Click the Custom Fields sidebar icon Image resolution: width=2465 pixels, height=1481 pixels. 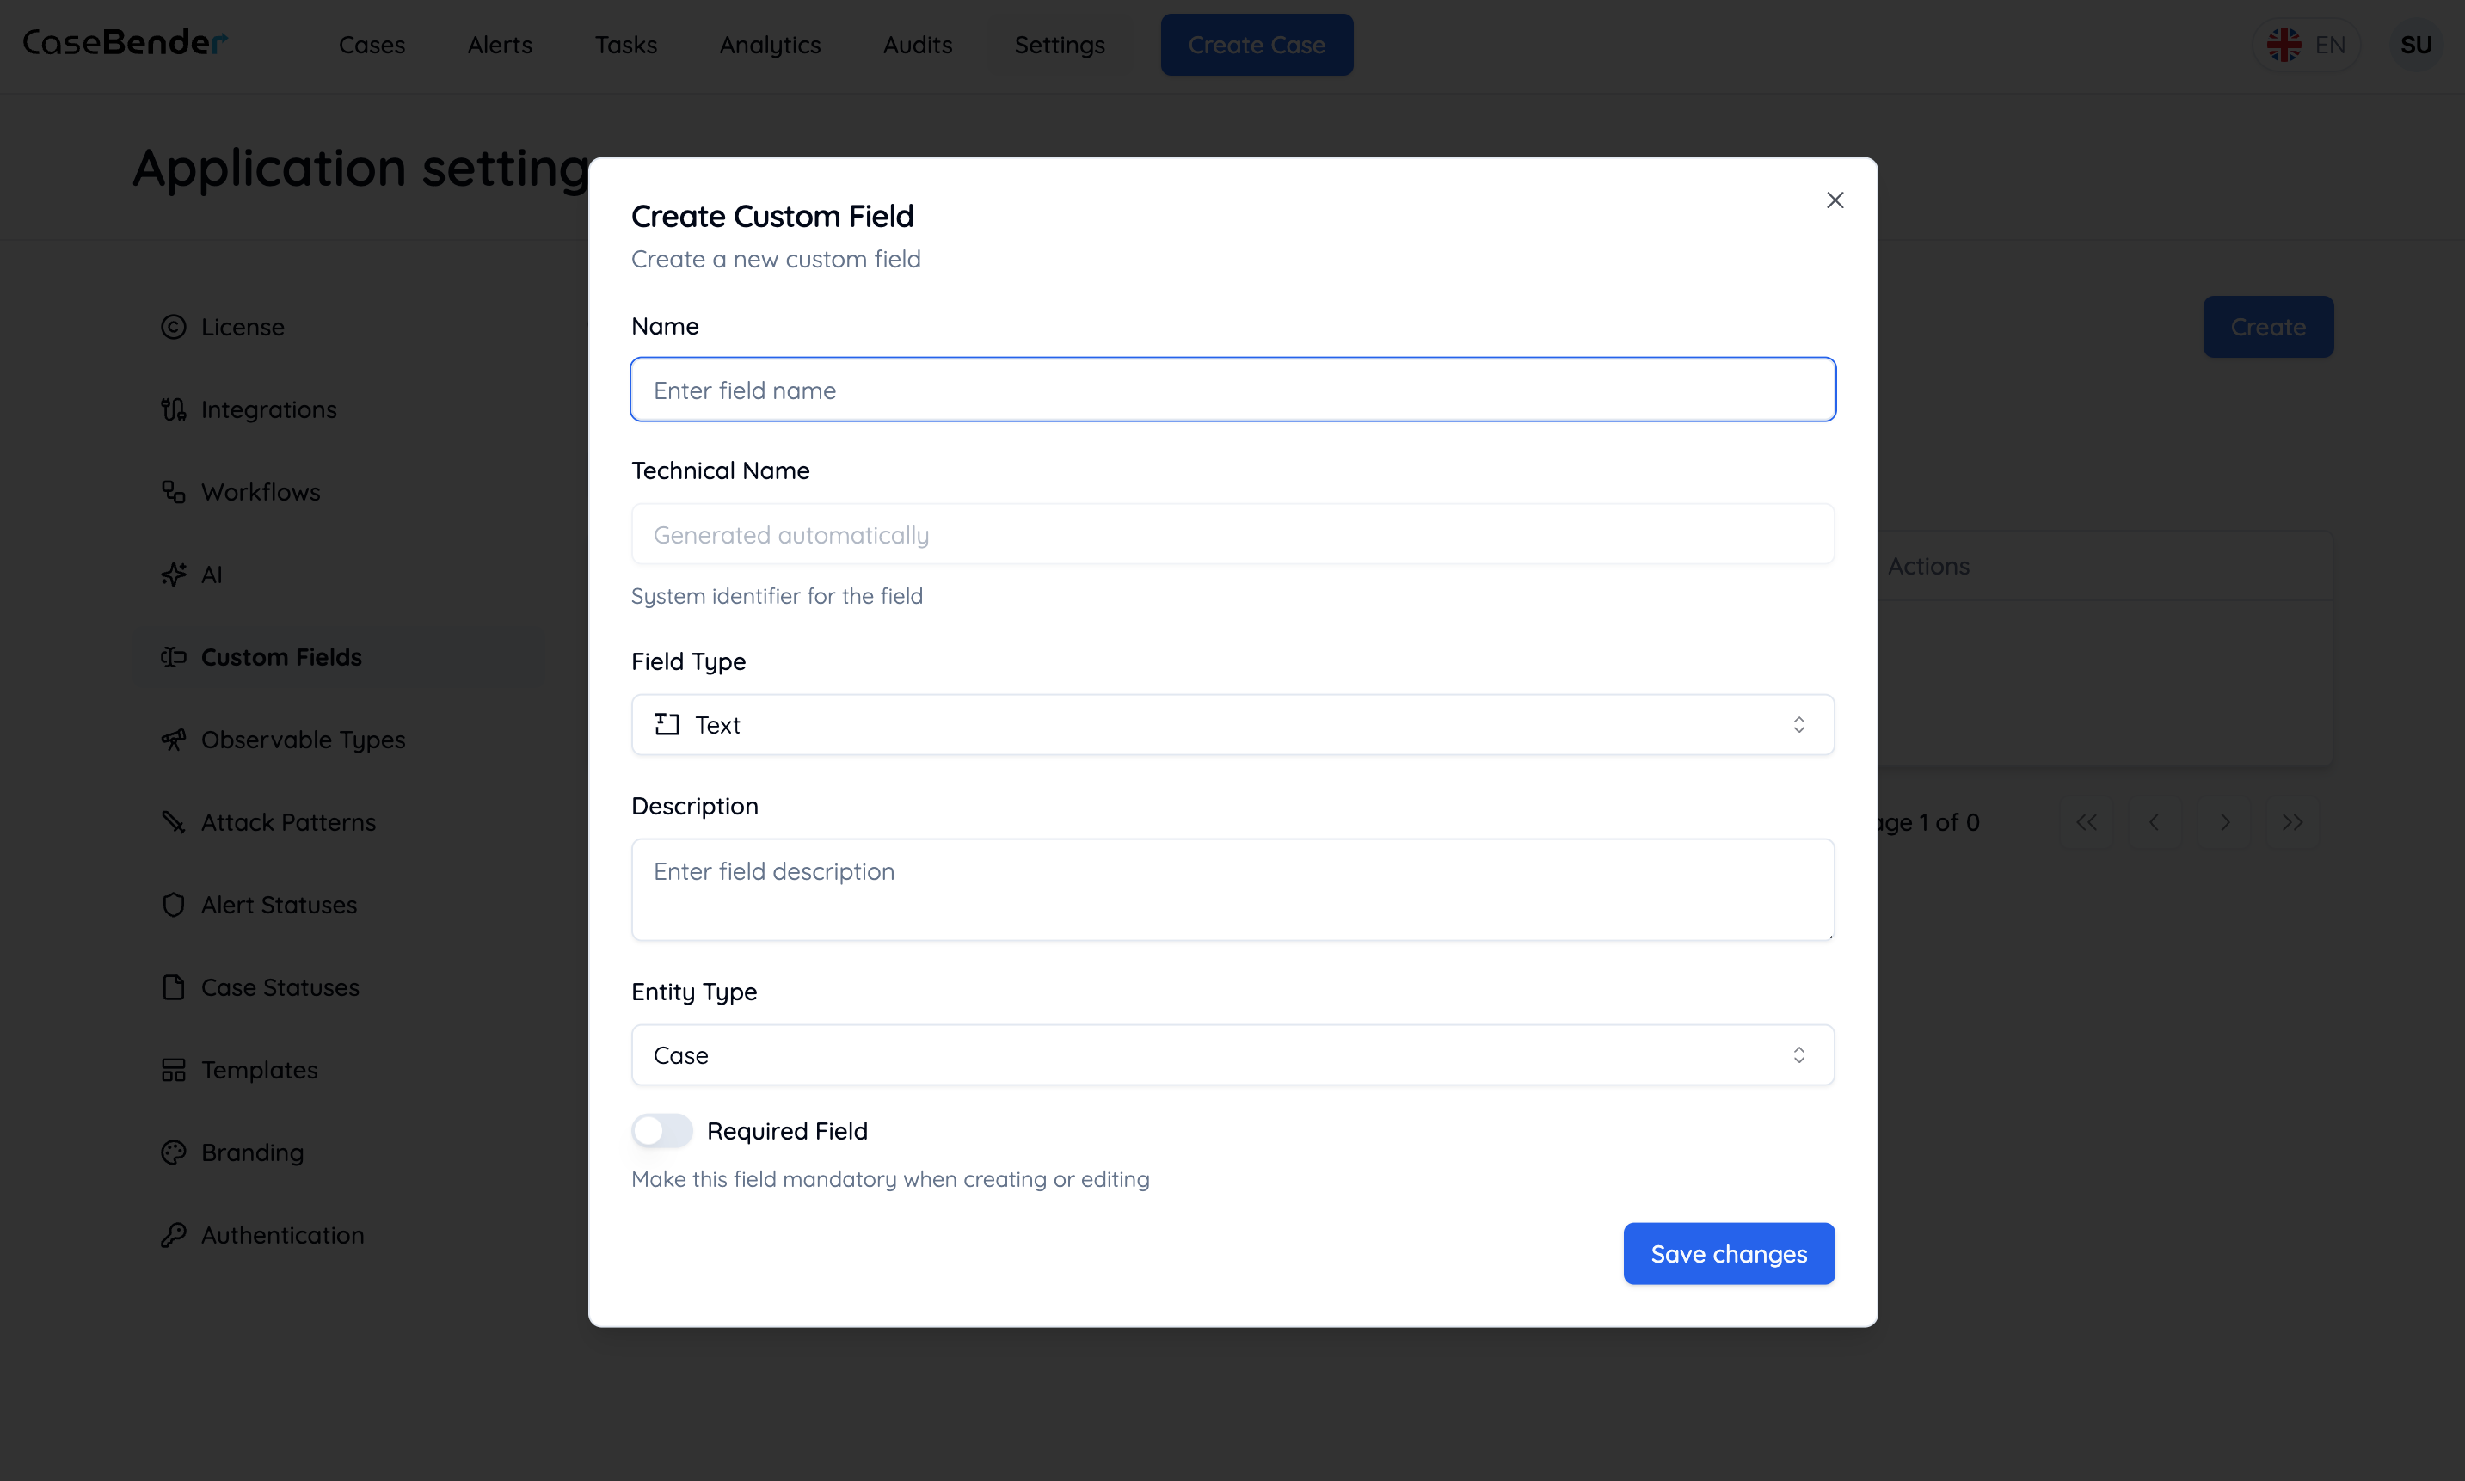pos(174,657)
